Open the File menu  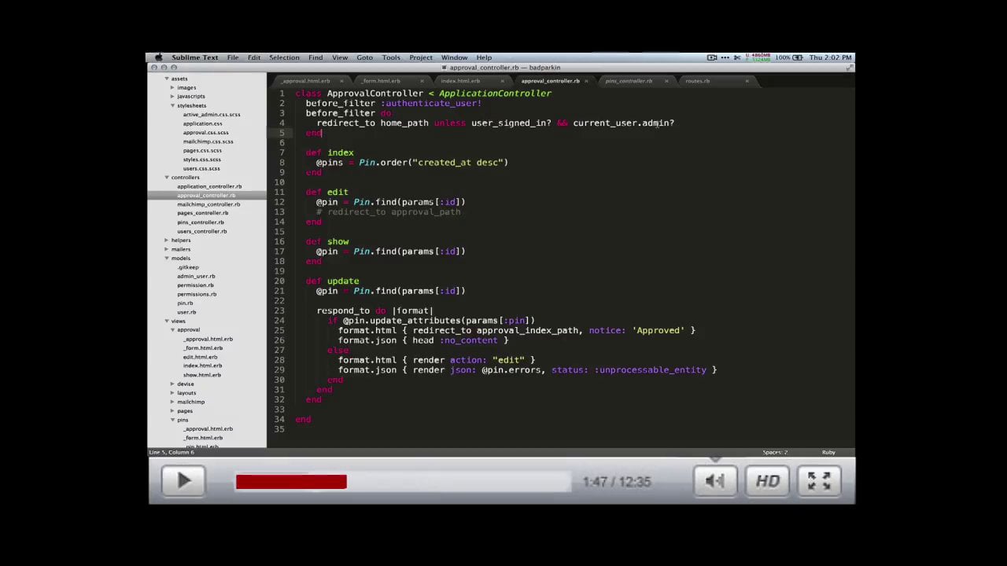click(x=233, y=57)
